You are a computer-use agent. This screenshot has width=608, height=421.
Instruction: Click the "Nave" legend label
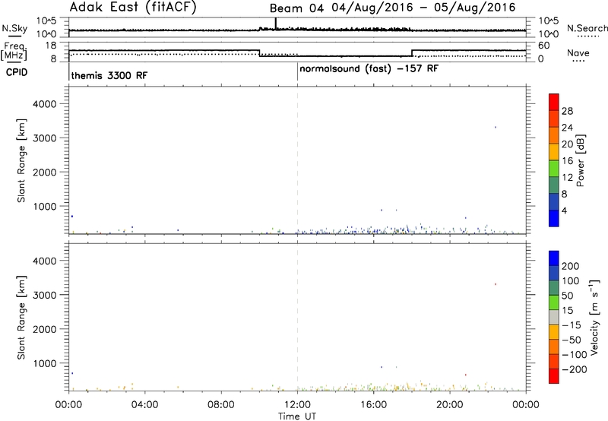pos(578,53)
